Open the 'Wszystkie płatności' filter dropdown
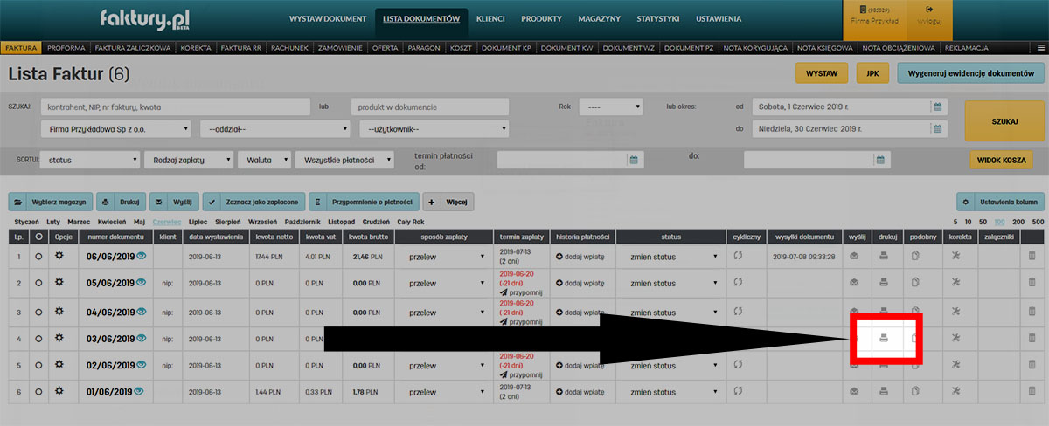Viewport: 1049px width, 426px height. pyautogui.click(x=346, y=160)
